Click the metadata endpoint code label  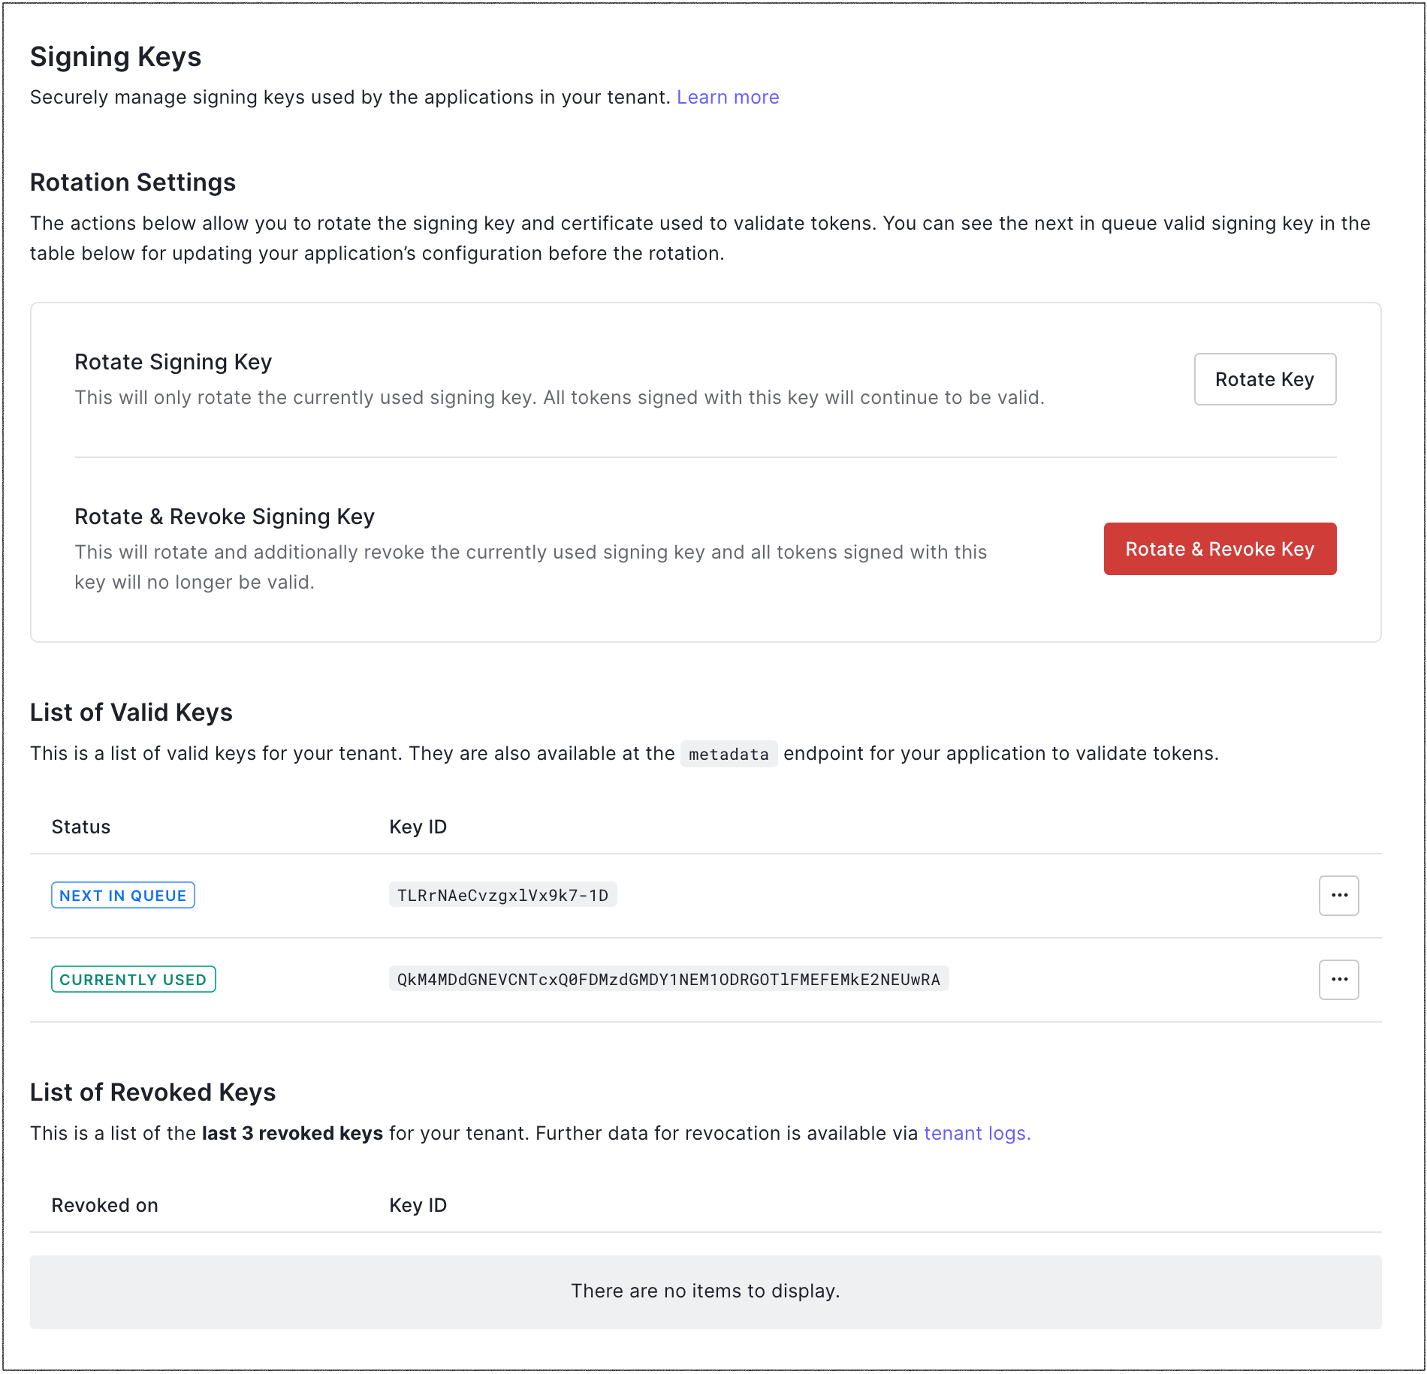(729, 753)
